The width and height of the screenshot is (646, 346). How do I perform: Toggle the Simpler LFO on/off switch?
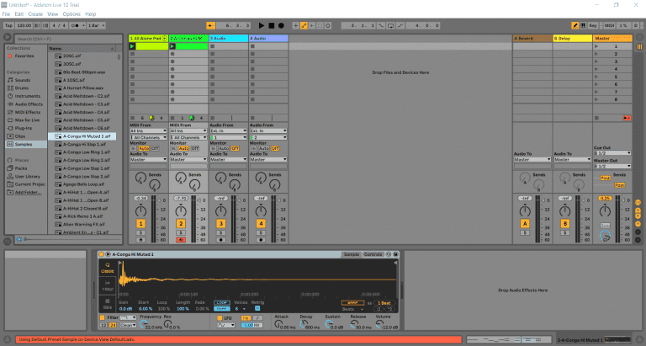click(220, 318)
